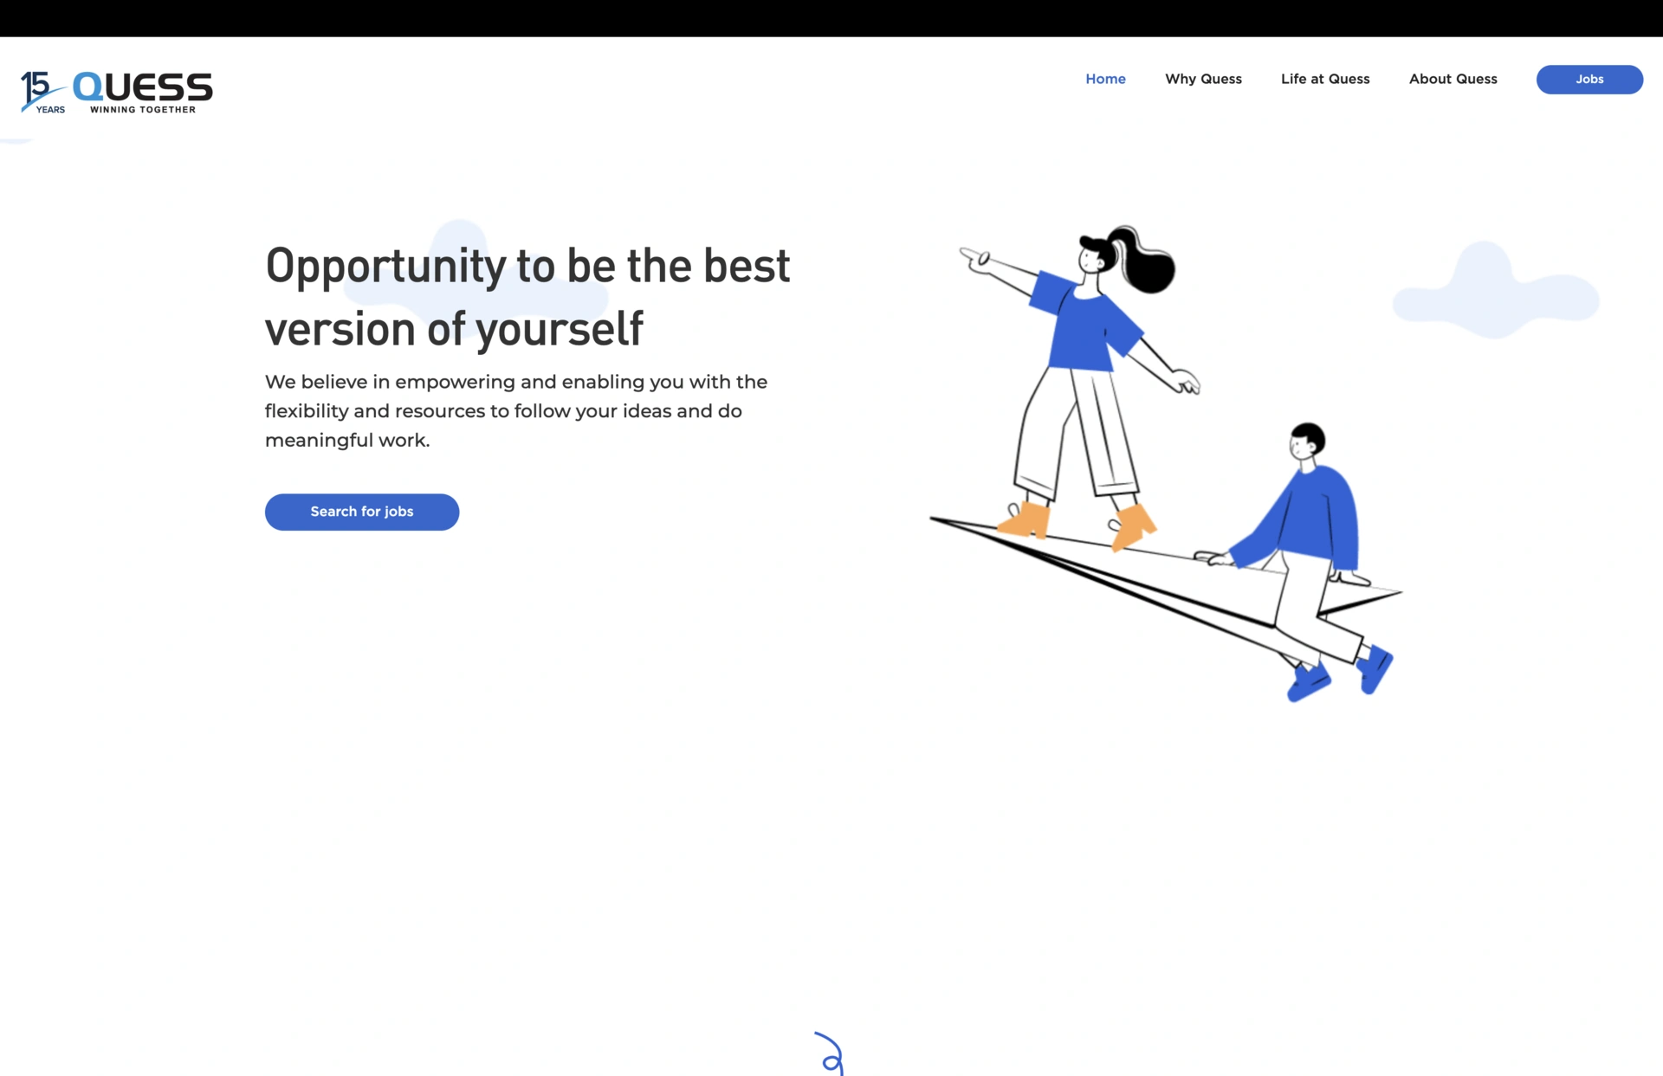Click the blue swirl icon at page bottom
This screenshot has width=1663, height=1076.
point(830,1053)
